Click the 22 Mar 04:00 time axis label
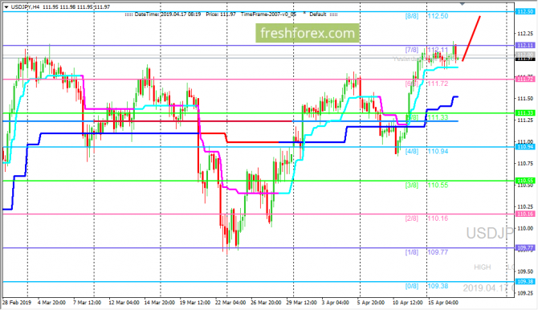Screen dimensions: 538x310 point(230,303)
